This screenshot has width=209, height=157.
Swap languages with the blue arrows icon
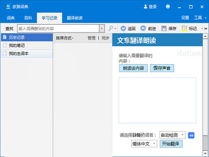191,135
